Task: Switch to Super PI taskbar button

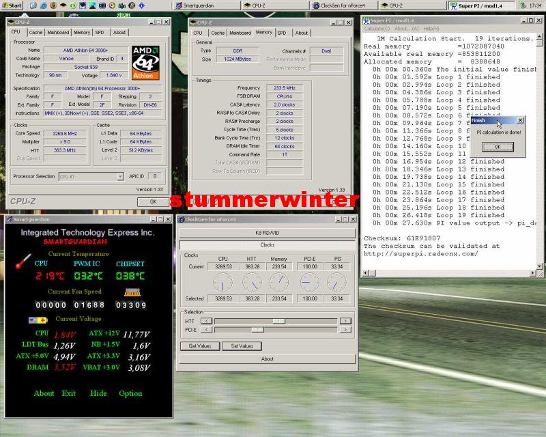Action: tap(482, 5)
